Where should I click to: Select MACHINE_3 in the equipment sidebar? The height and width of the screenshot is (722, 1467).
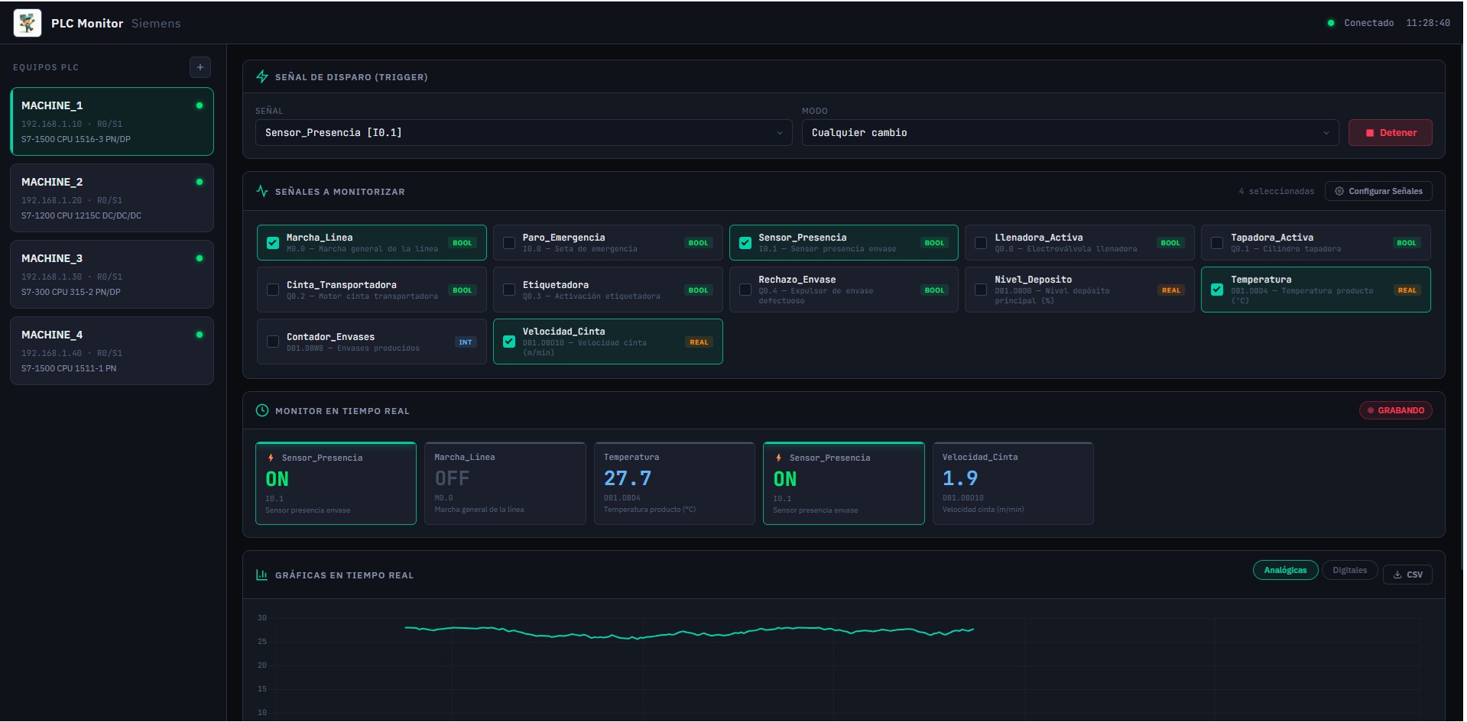click(112, 274)
